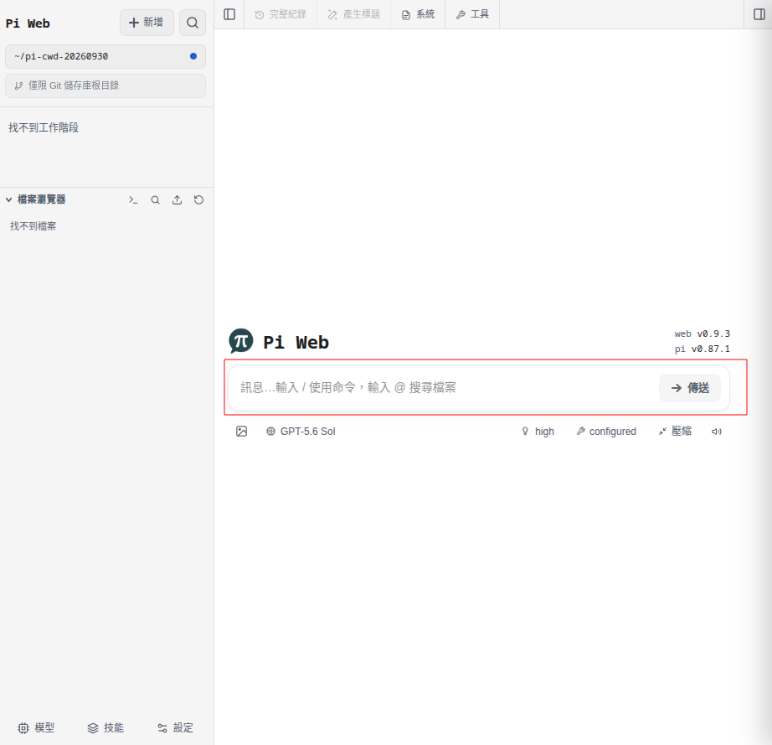Change the high thinking level
772x745 pixels.
[538, 432]
